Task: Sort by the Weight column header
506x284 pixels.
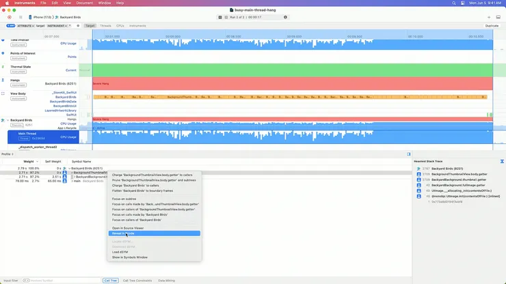Action: click(x=29, y=162)
